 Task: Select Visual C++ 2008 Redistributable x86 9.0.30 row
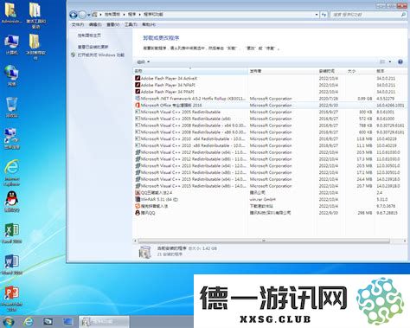point(270,132)
